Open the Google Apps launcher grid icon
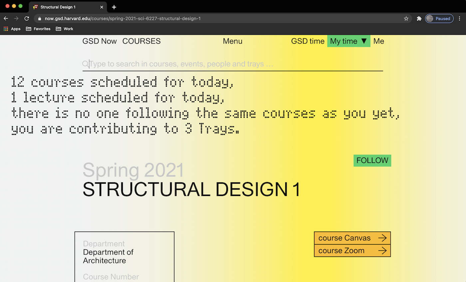The width and height of the screenshot is (466, 282). tap(5, 29)
